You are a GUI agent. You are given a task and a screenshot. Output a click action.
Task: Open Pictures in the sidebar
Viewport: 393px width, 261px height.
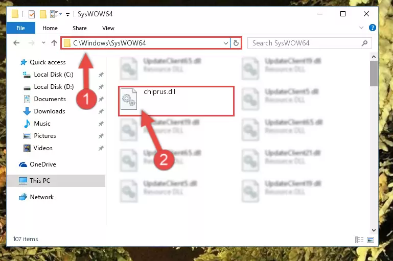coord(45,136)
